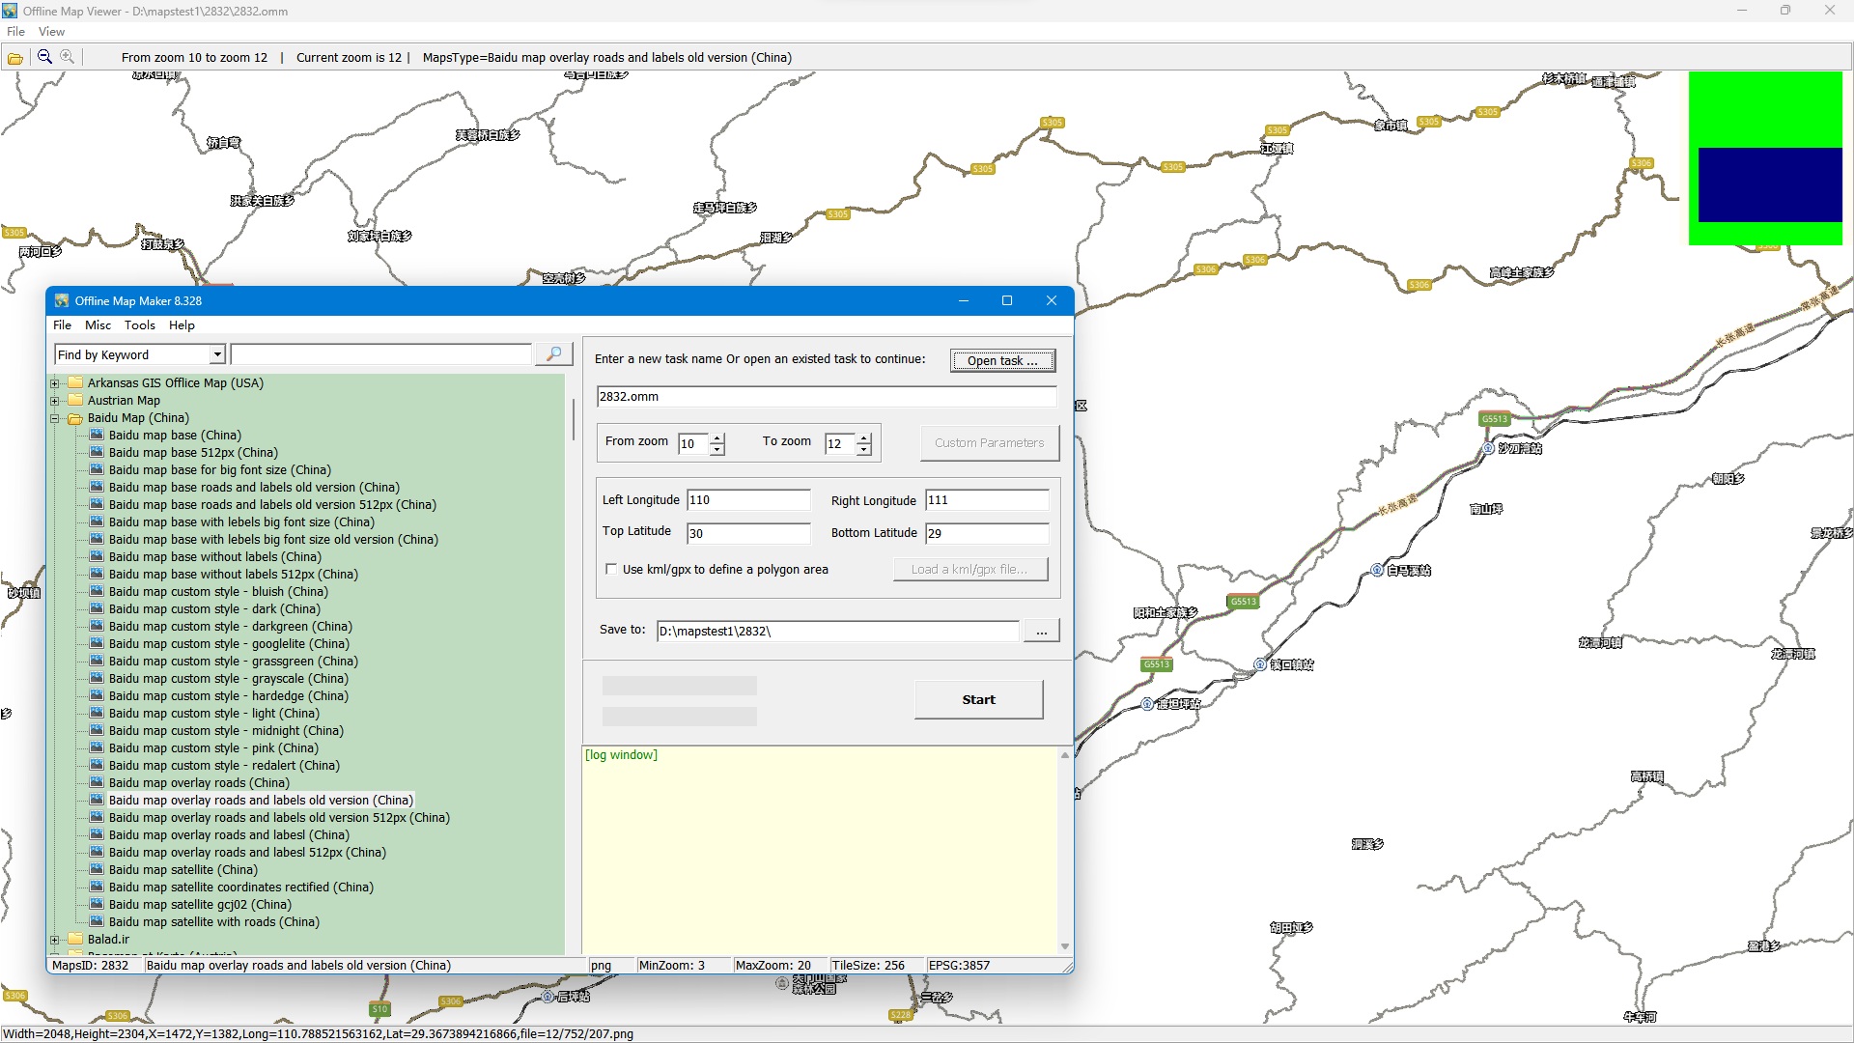Click the Left Longitude input field
Image resolution: width=1854 pixels, height=1043 pixels.
click(748, 499)
